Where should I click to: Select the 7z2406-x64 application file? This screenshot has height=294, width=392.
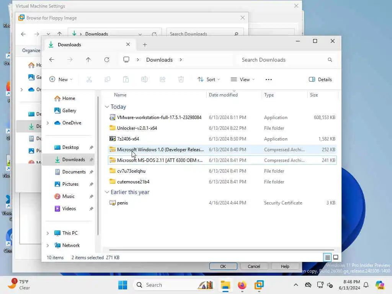coord(222,139)
